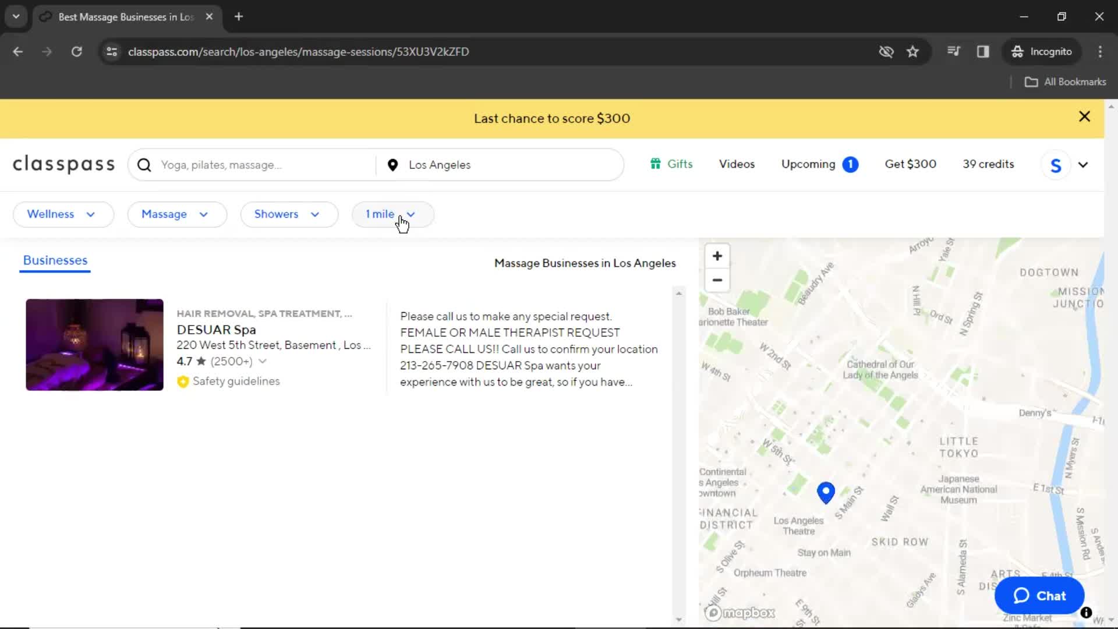Click the Safety guidelines shield icon
The image size is (1118, 629).
pyautogui.click(x=183, y=381)
